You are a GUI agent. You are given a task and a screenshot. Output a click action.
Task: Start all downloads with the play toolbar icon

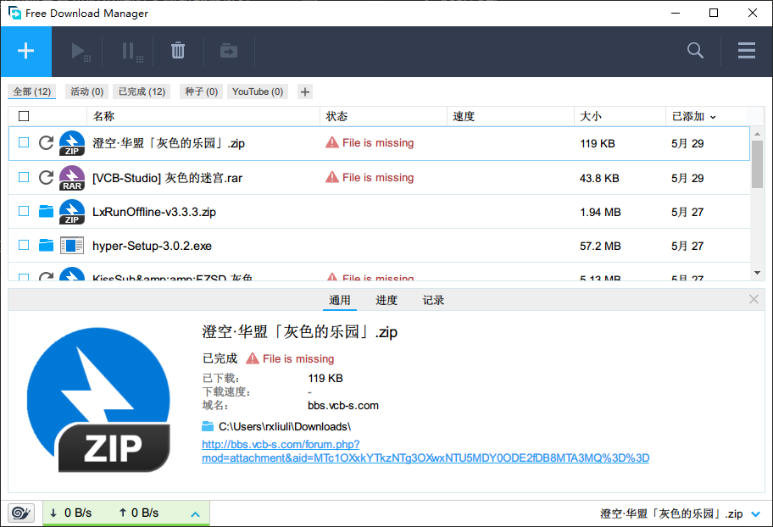(81, 52)
